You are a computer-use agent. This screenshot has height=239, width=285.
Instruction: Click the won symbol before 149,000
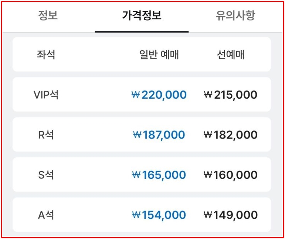tap(208, 215)
